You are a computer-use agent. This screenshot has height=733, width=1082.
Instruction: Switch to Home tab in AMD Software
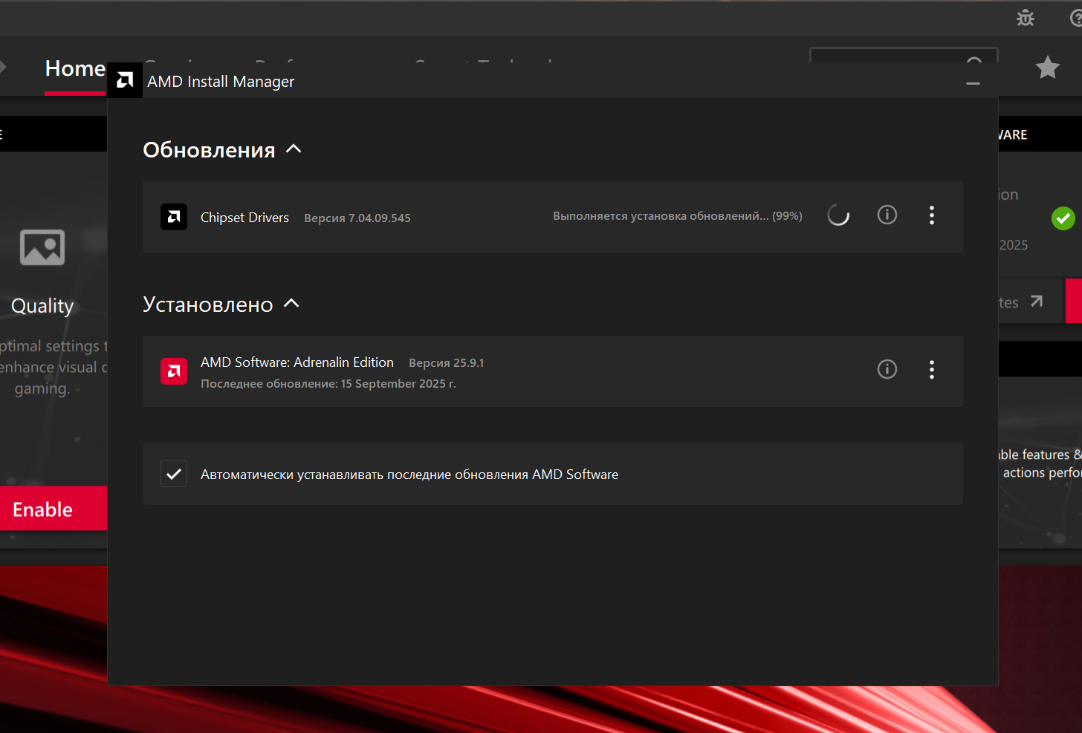pos(75,68)
